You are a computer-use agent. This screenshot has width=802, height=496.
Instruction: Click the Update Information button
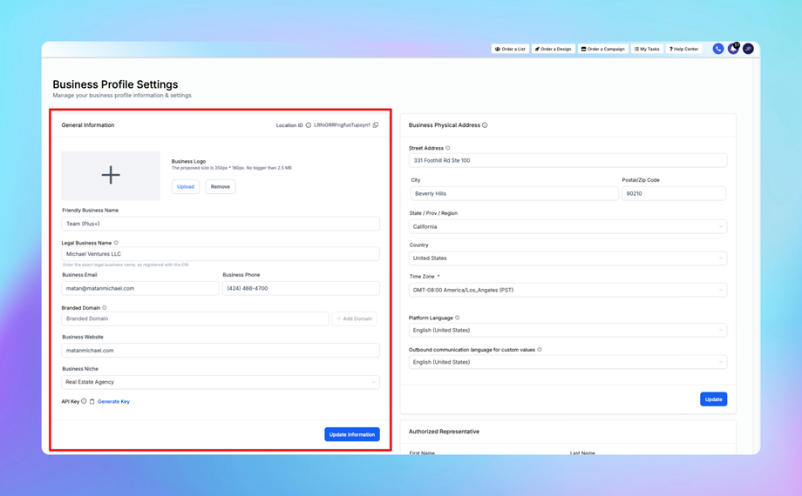351,434
